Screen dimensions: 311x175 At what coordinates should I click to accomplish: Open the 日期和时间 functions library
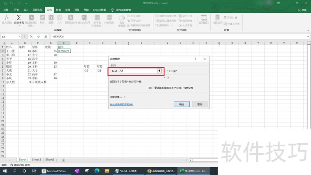[x=71, y=19]
